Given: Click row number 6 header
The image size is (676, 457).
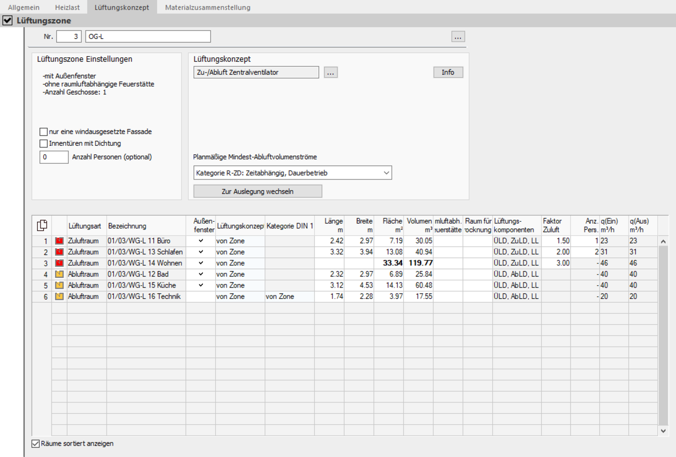Looking at the screenshot, I should point(42,297).
